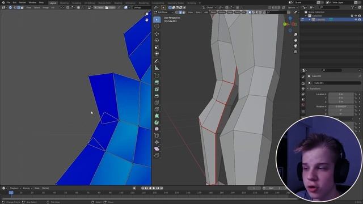
Task: Open the Render menu
Action: pos(23,2)
